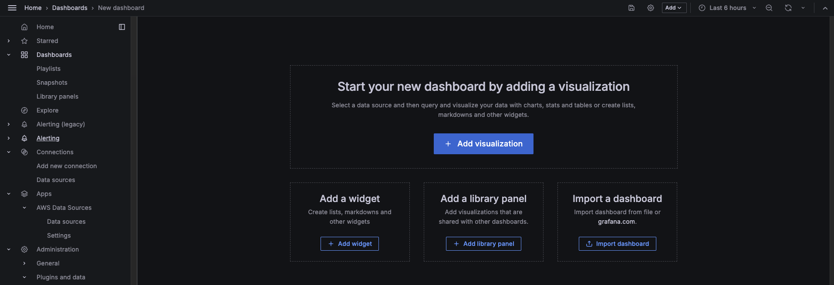Click the Administration gear icon
The height and width of the screenshot is (285, 834).
[x=24, y=249]
